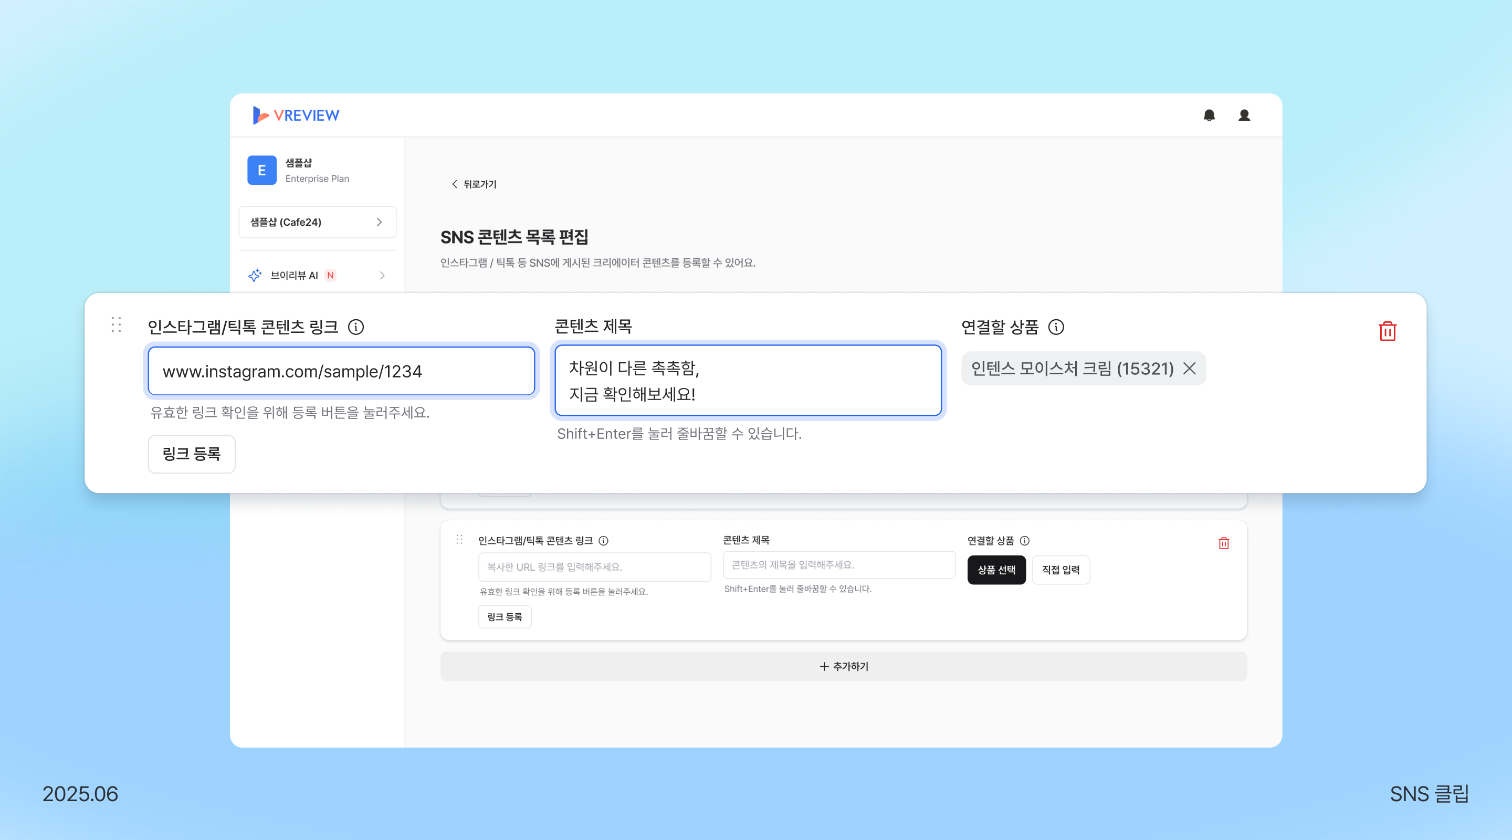The image size is (1512, 840).
Task: Delete the empty second content row via its trash icon
Action: tap(1223, 543)
